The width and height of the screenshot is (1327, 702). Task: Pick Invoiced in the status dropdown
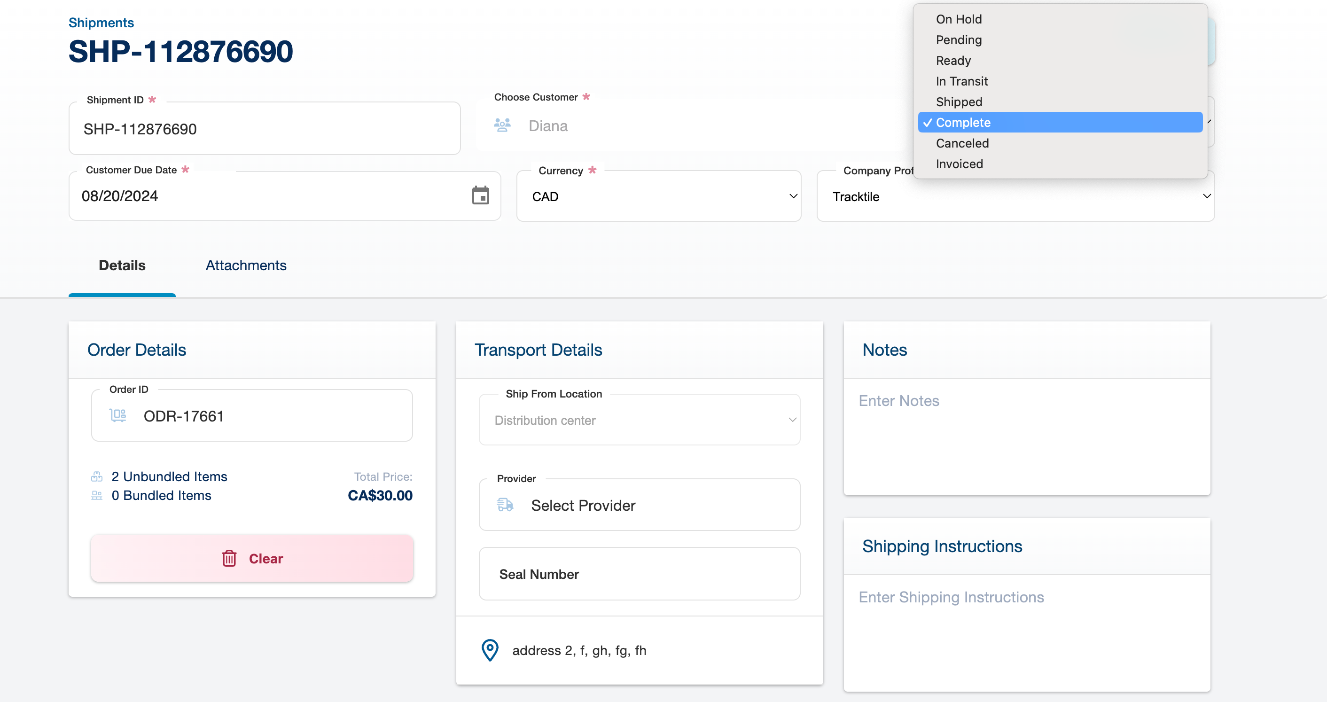coord(959,164)
